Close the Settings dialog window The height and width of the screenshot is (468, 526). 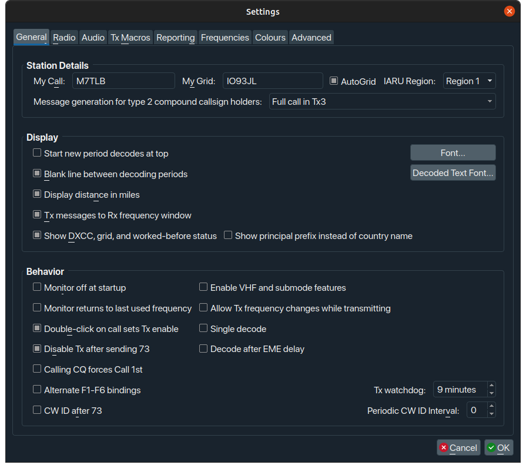tap(510, 11)
